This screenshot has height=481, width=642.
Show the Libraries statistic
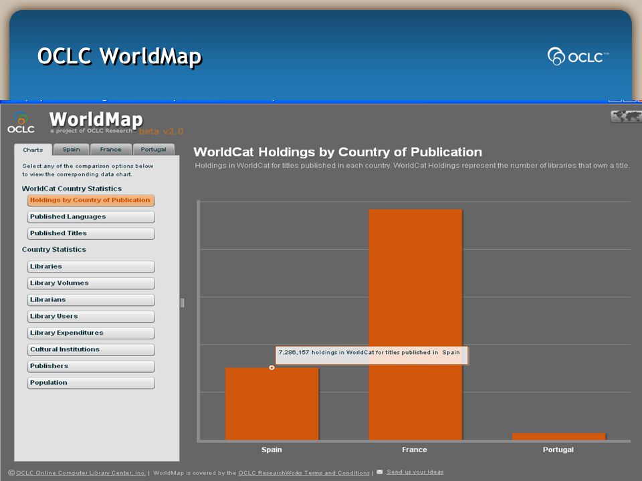(x=91, y=267)
